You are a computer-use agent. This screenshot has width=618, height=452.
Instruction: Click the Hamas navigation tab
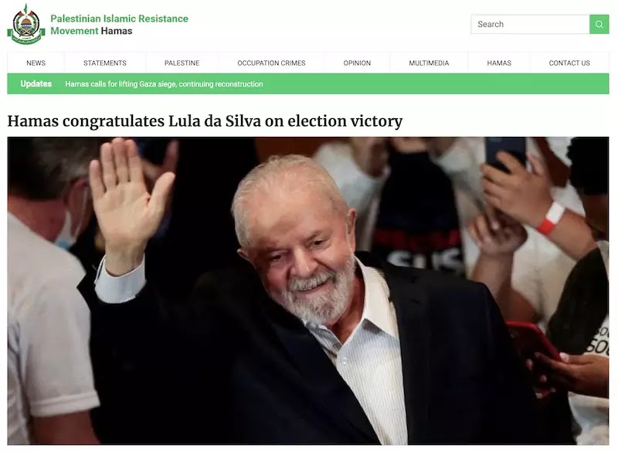(x=499, y=63)
